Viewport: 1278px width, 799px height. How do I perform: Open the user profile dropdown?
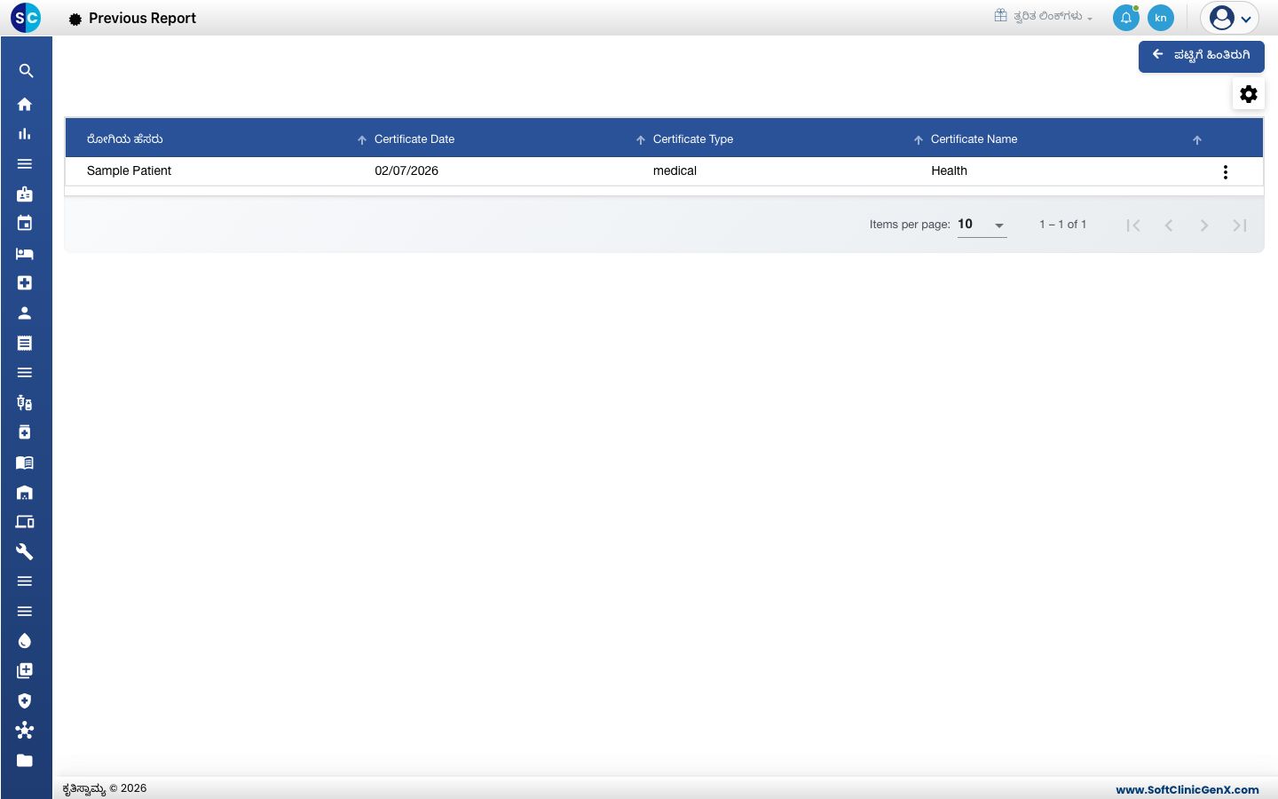[1230, 18]
